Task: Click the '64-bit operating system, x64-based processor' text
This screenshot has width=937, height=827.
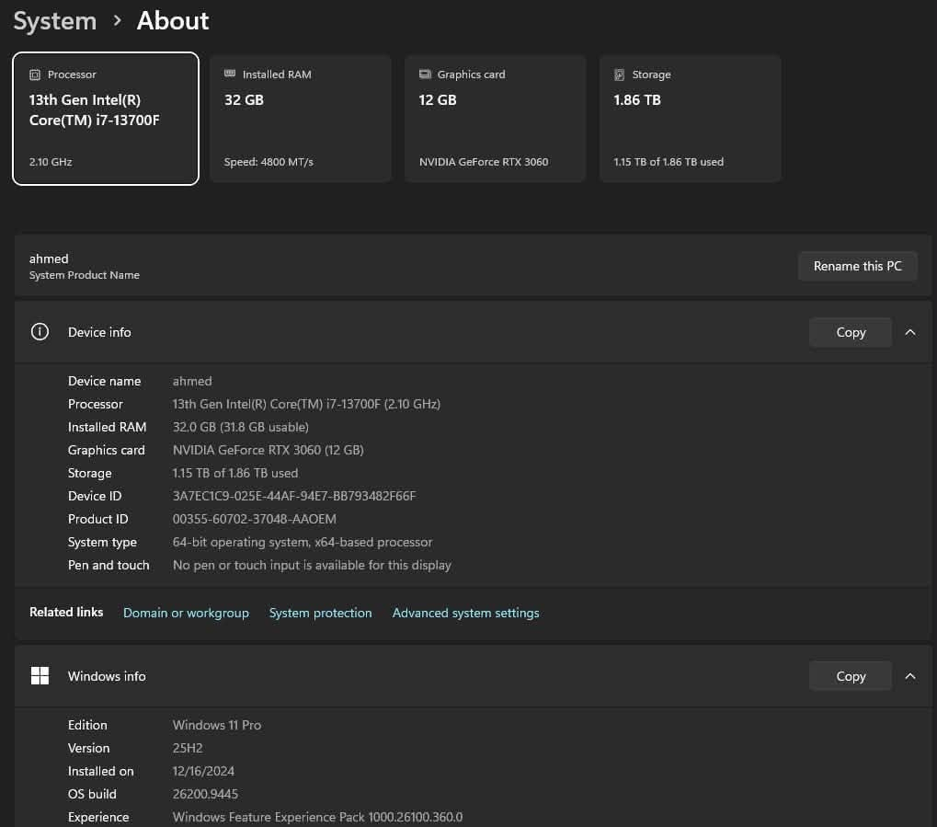Action: point(303,543)
